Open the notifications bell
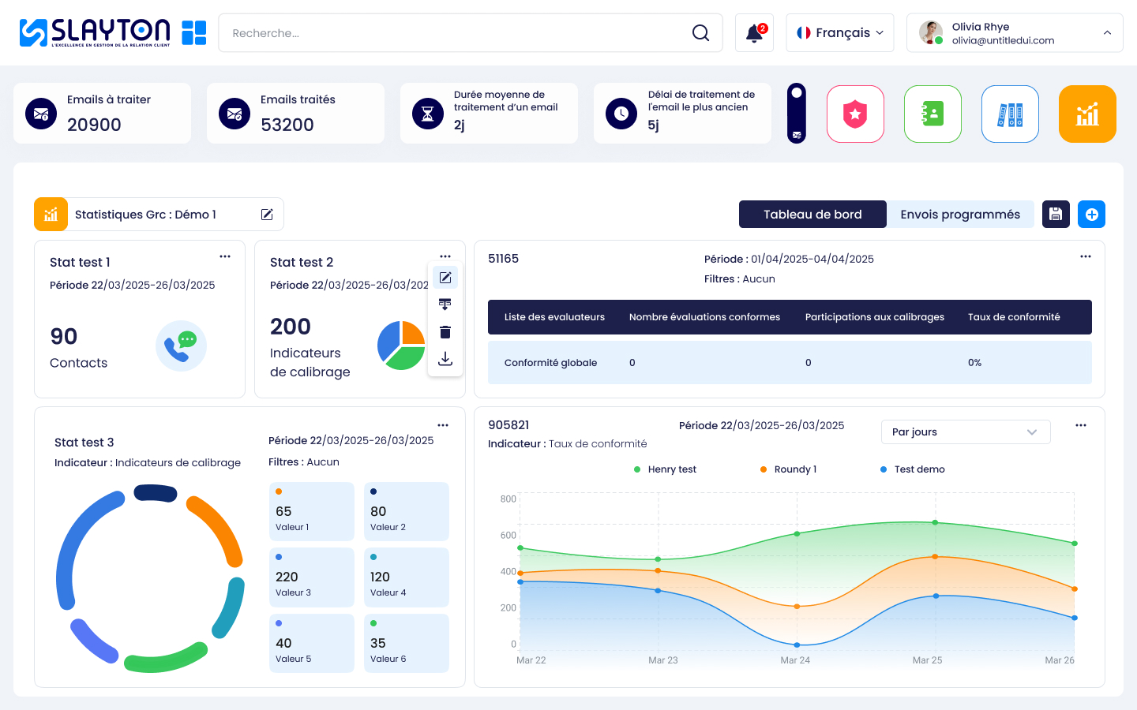The width and height of the screenshot is (1137, 710). 754,33
